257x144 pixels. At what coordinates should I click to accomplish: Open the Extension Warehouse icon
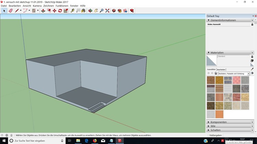[120, 11]
